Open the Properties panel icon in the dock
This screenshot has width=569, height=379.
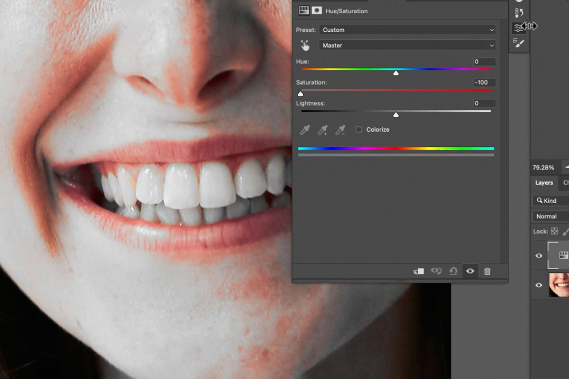[519, 27]
